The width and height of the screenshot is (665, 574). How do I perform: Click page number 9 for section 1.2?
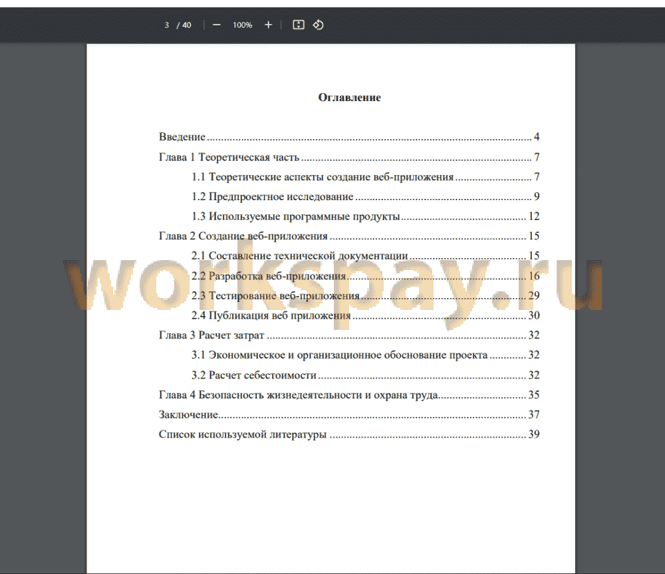point(537,196)
